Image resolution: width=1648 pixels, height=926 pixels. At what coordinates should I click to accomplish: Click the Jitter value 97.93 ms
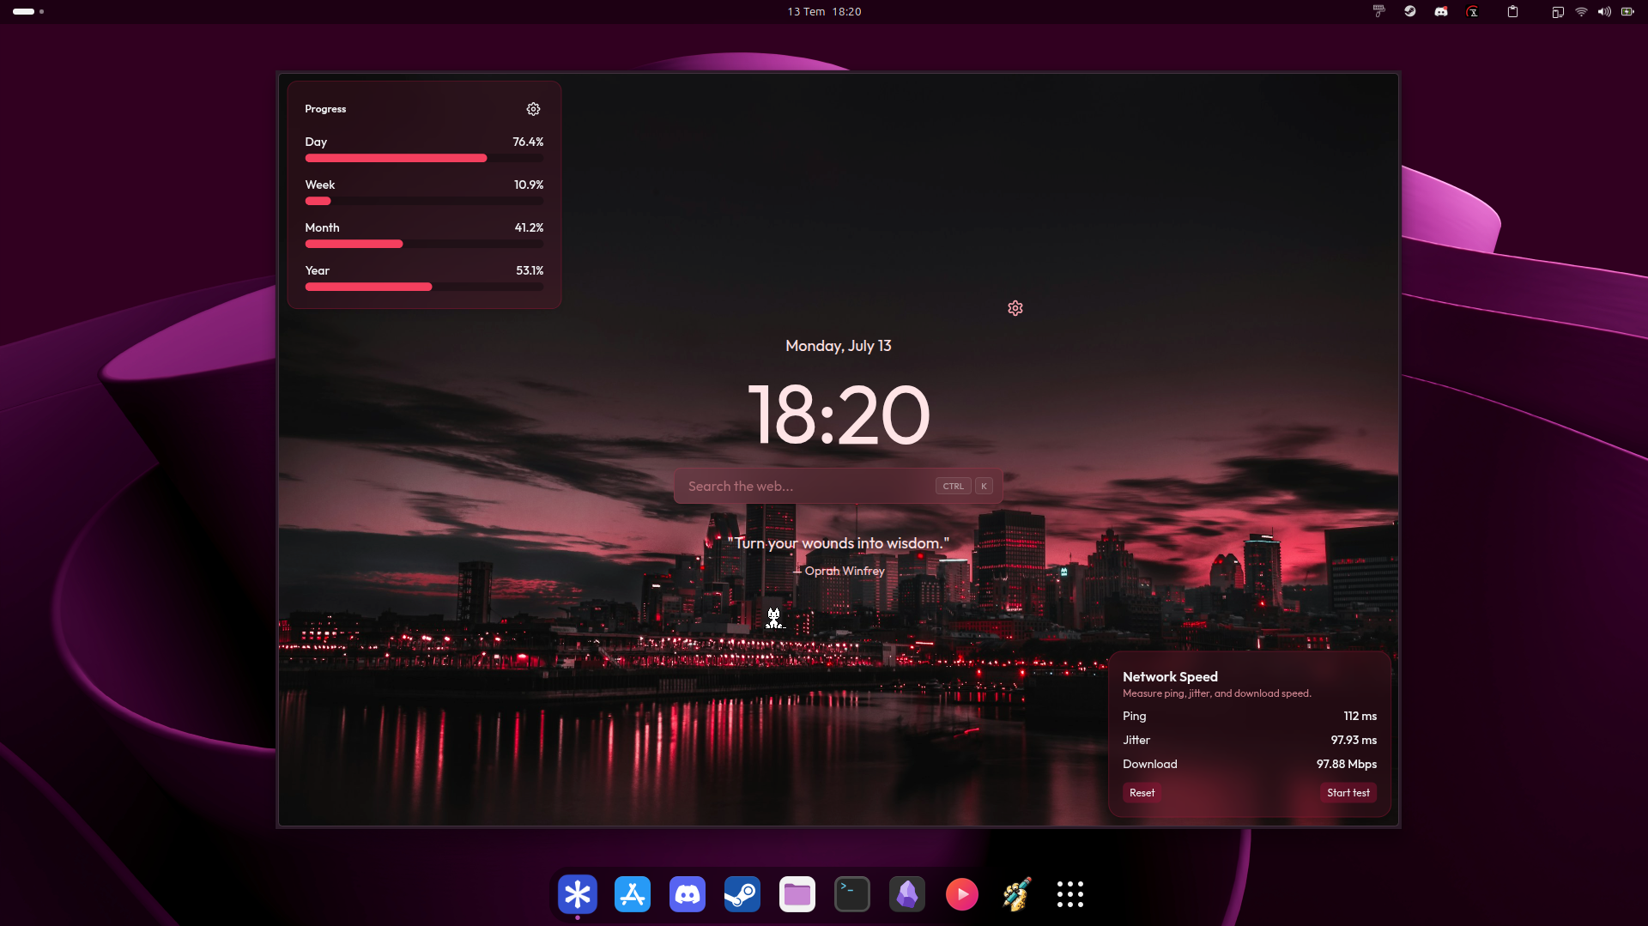pos(1354,740)
